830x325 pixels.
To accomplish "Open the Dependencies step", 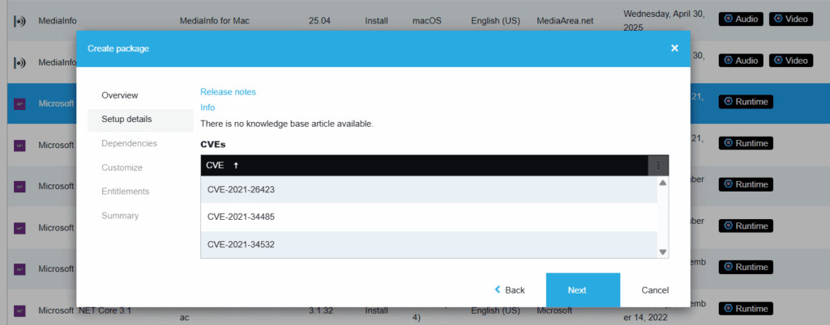I will 129,144.
